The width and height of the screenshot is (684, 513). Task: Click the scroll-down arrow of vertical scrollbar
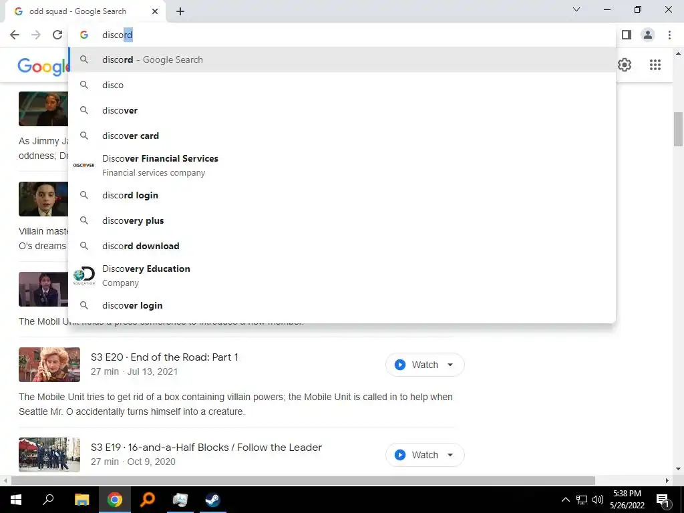(678, 470)
